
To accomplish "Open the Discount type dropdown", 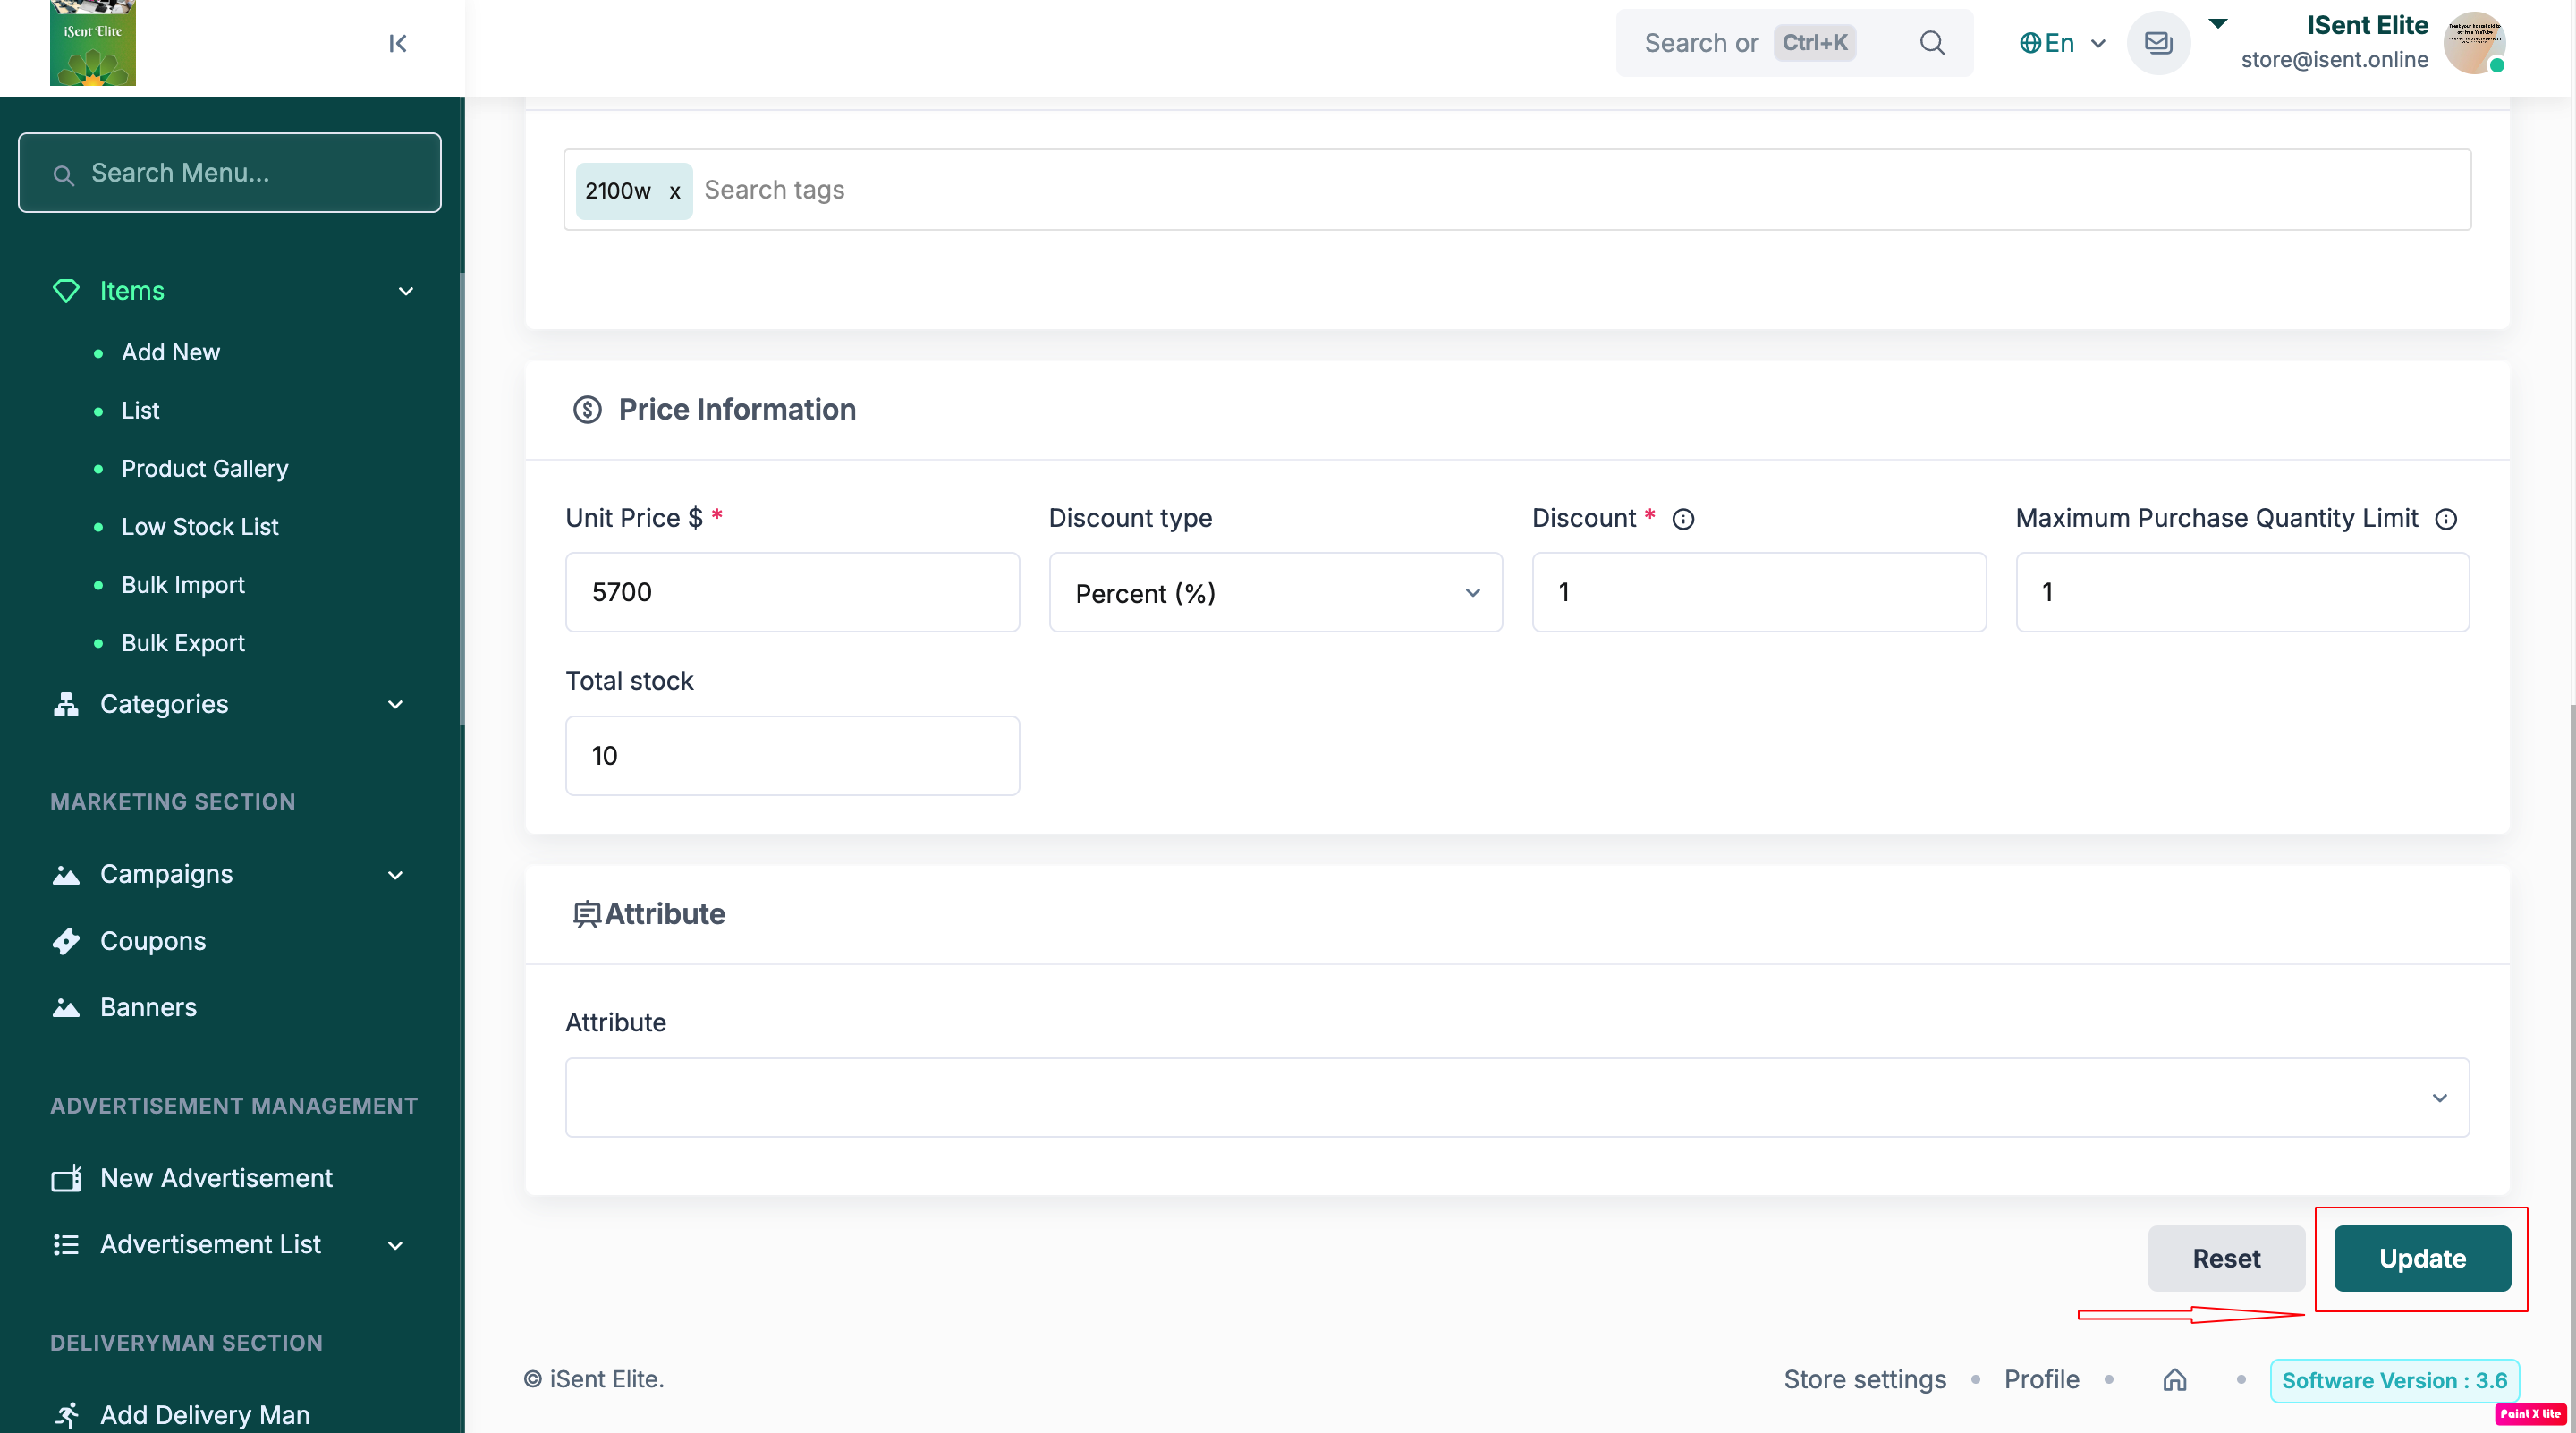I will [x=1275, y=593].
